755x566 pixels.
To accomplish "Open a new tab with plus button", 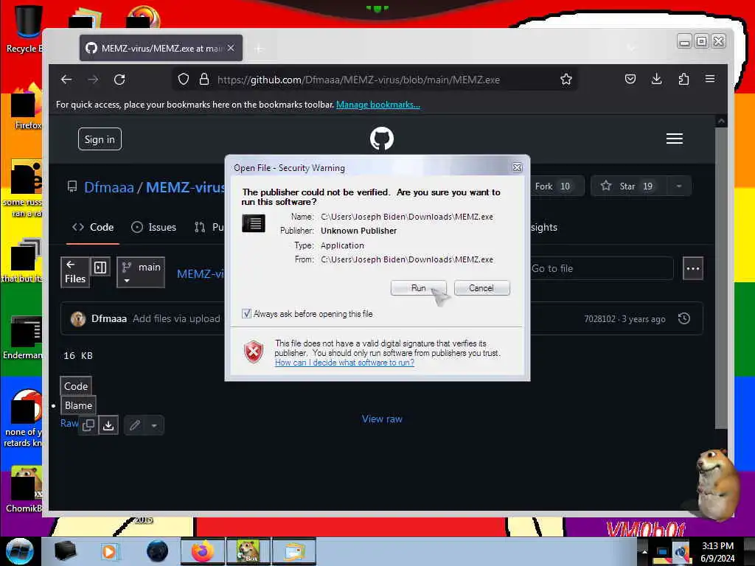I will pos(259,49).
